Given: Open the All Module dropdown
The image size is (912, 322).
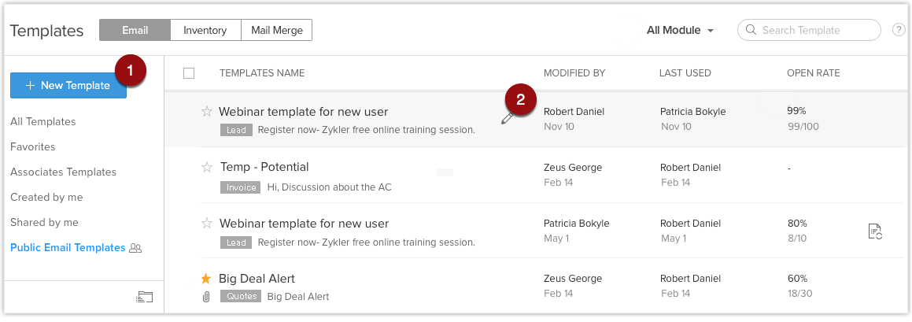Looking at the screenshot, I should 681,31.
